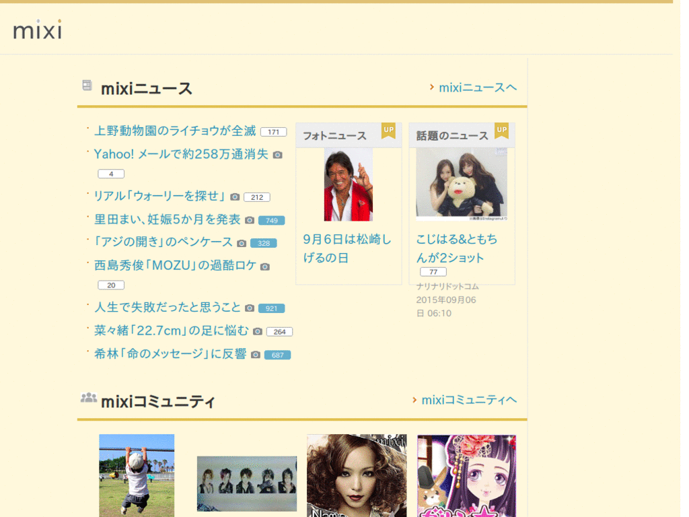
Task: Open headline リアル「ウォーリーを探せ」
Action: pyautogui.click(x=160, y=196)
